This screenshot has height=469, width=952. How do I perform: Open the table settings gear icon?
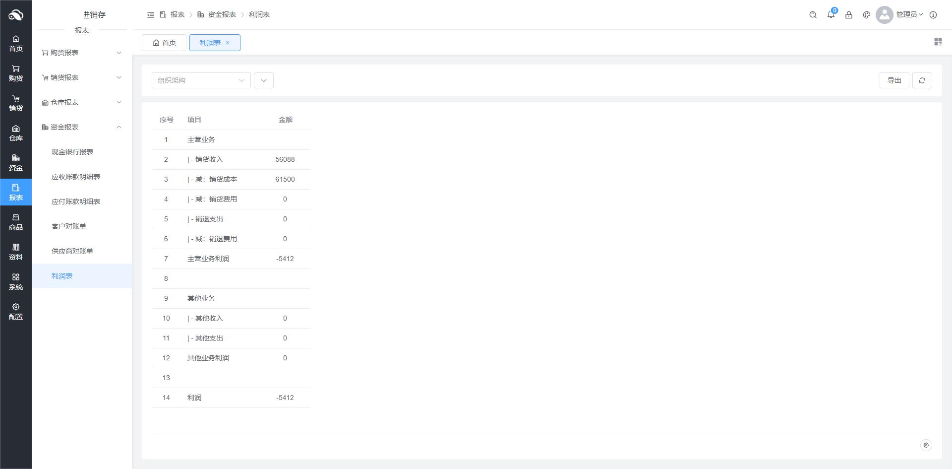926,445
